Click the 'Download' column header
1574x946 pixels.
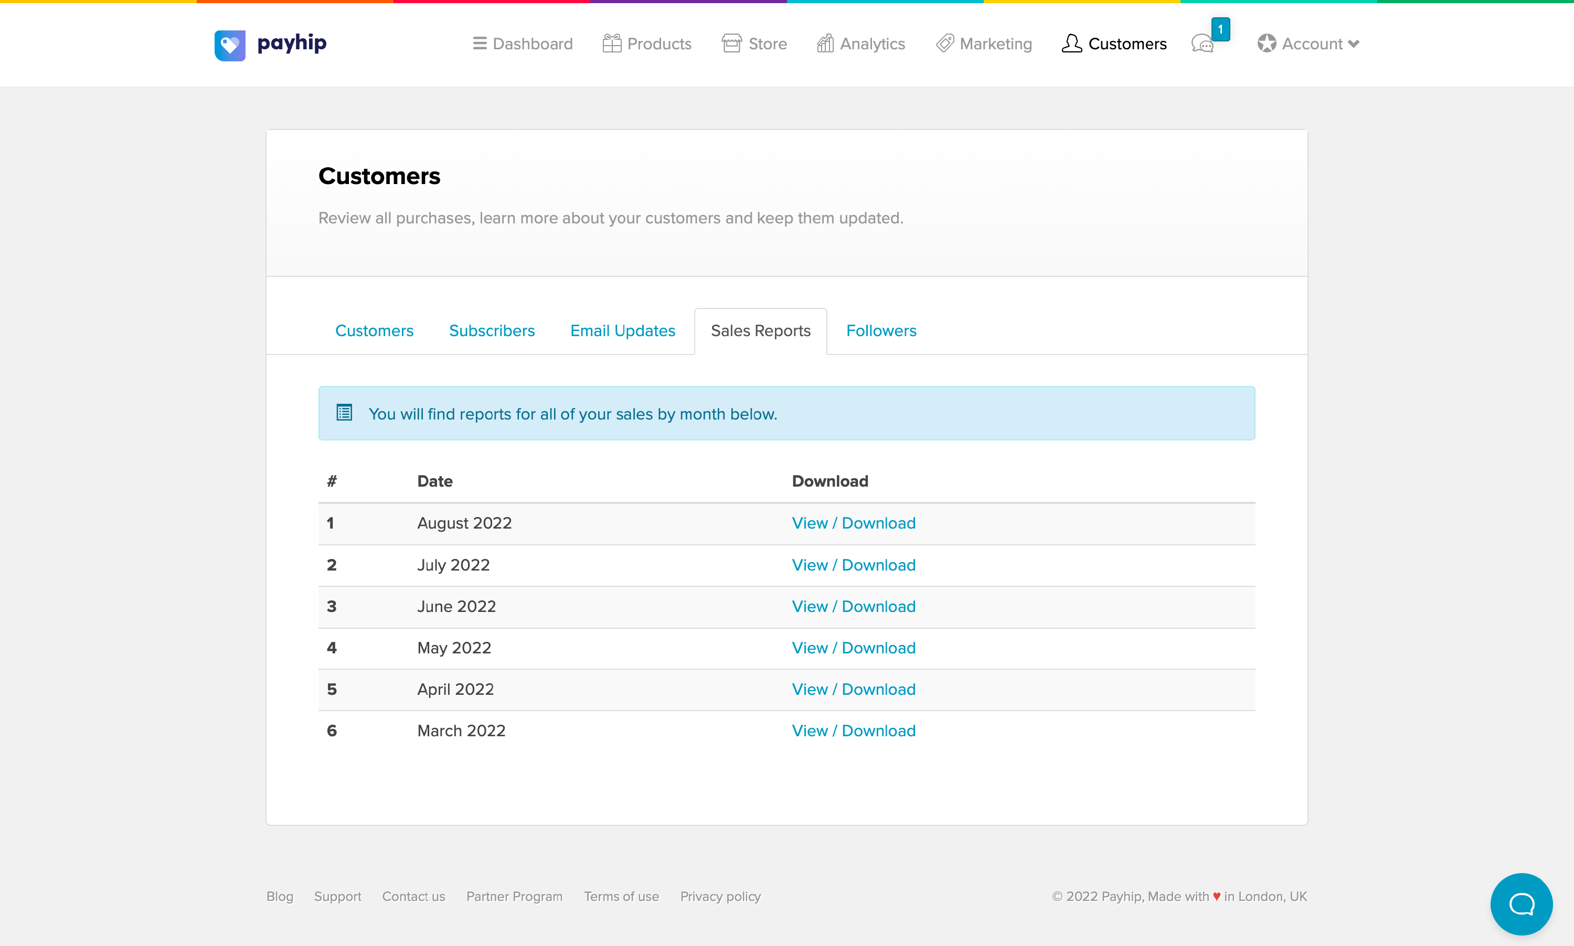pyautogui.click(x=829, y=481)
